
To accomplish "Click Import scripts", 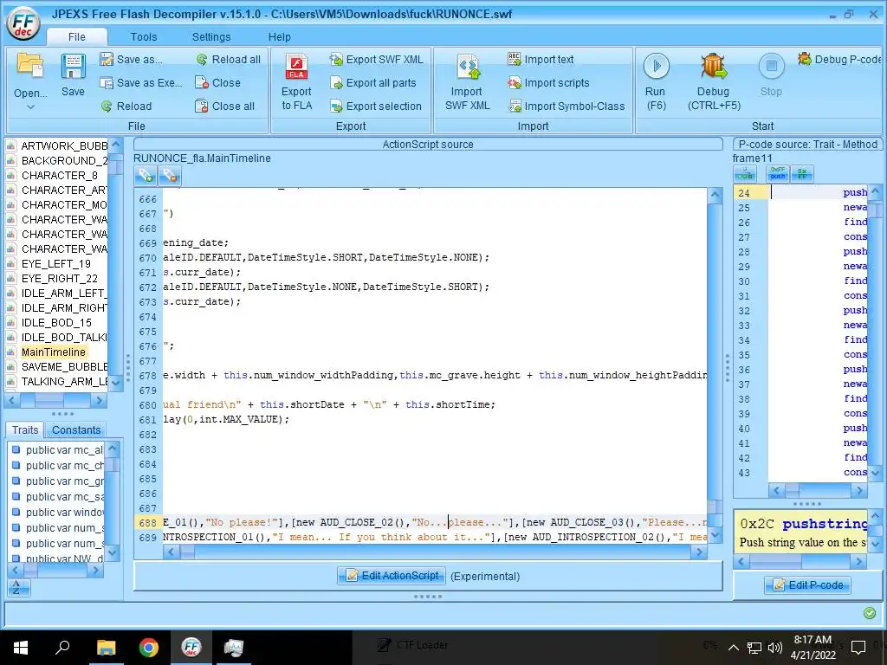I will [548, 82].
